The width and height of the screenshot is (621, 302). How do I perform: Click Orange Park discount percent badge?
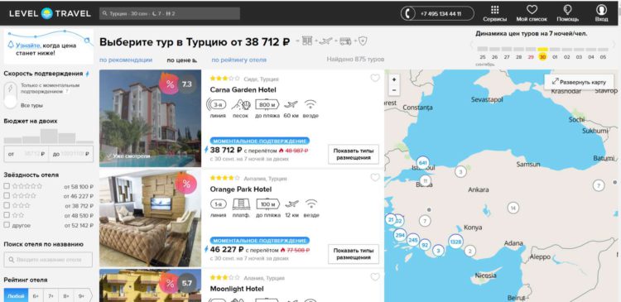click(x=185, y=184)
